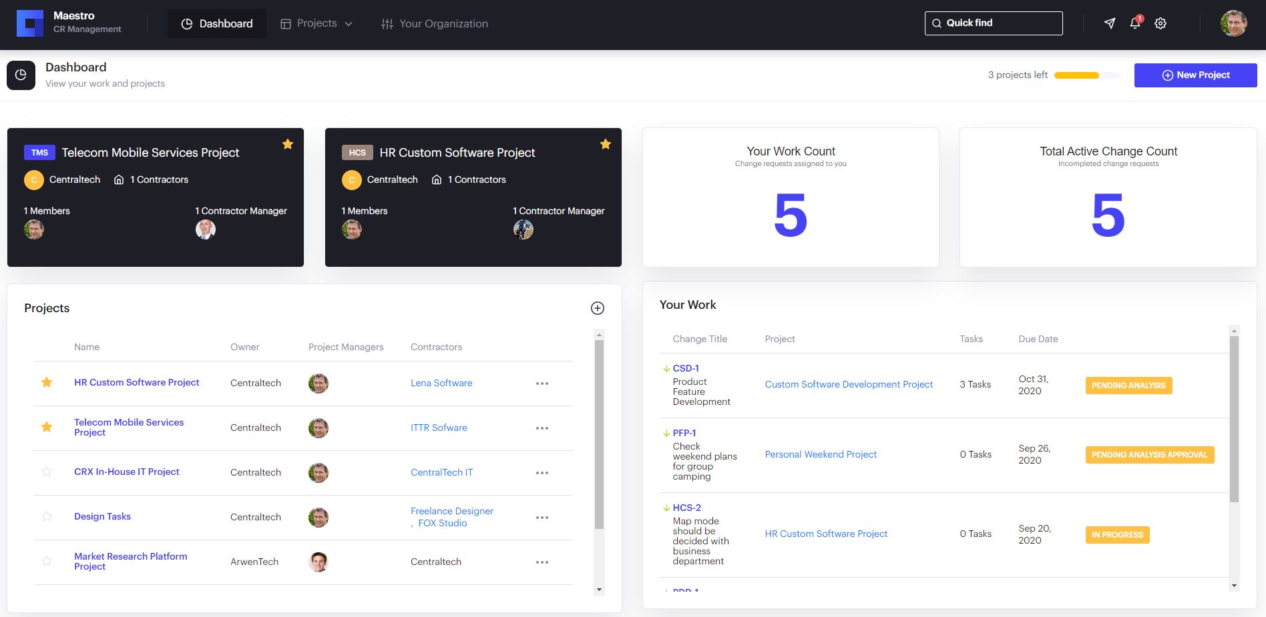The height and width of the screenshot is (617, 1266).
Task: Click contractors building icon on HR Custom card
Action: click(437, 180)
